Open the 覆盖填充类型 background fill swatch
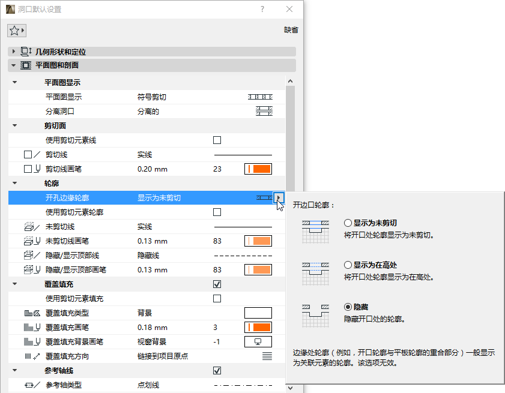 (x=258, y=313)
